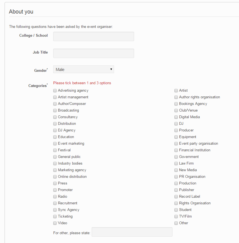239x243 pixels.
Task: Tick the General public checkbox
Action: pos(55,157)
